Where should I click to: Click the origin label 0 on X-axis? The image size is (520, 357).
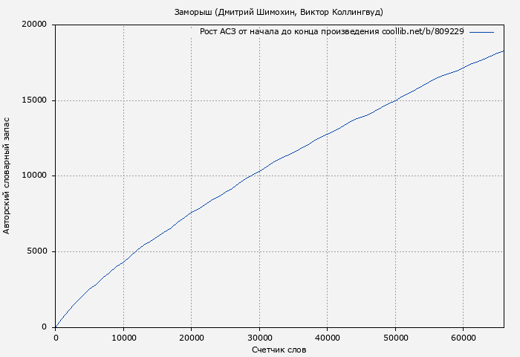click(56, 338)
